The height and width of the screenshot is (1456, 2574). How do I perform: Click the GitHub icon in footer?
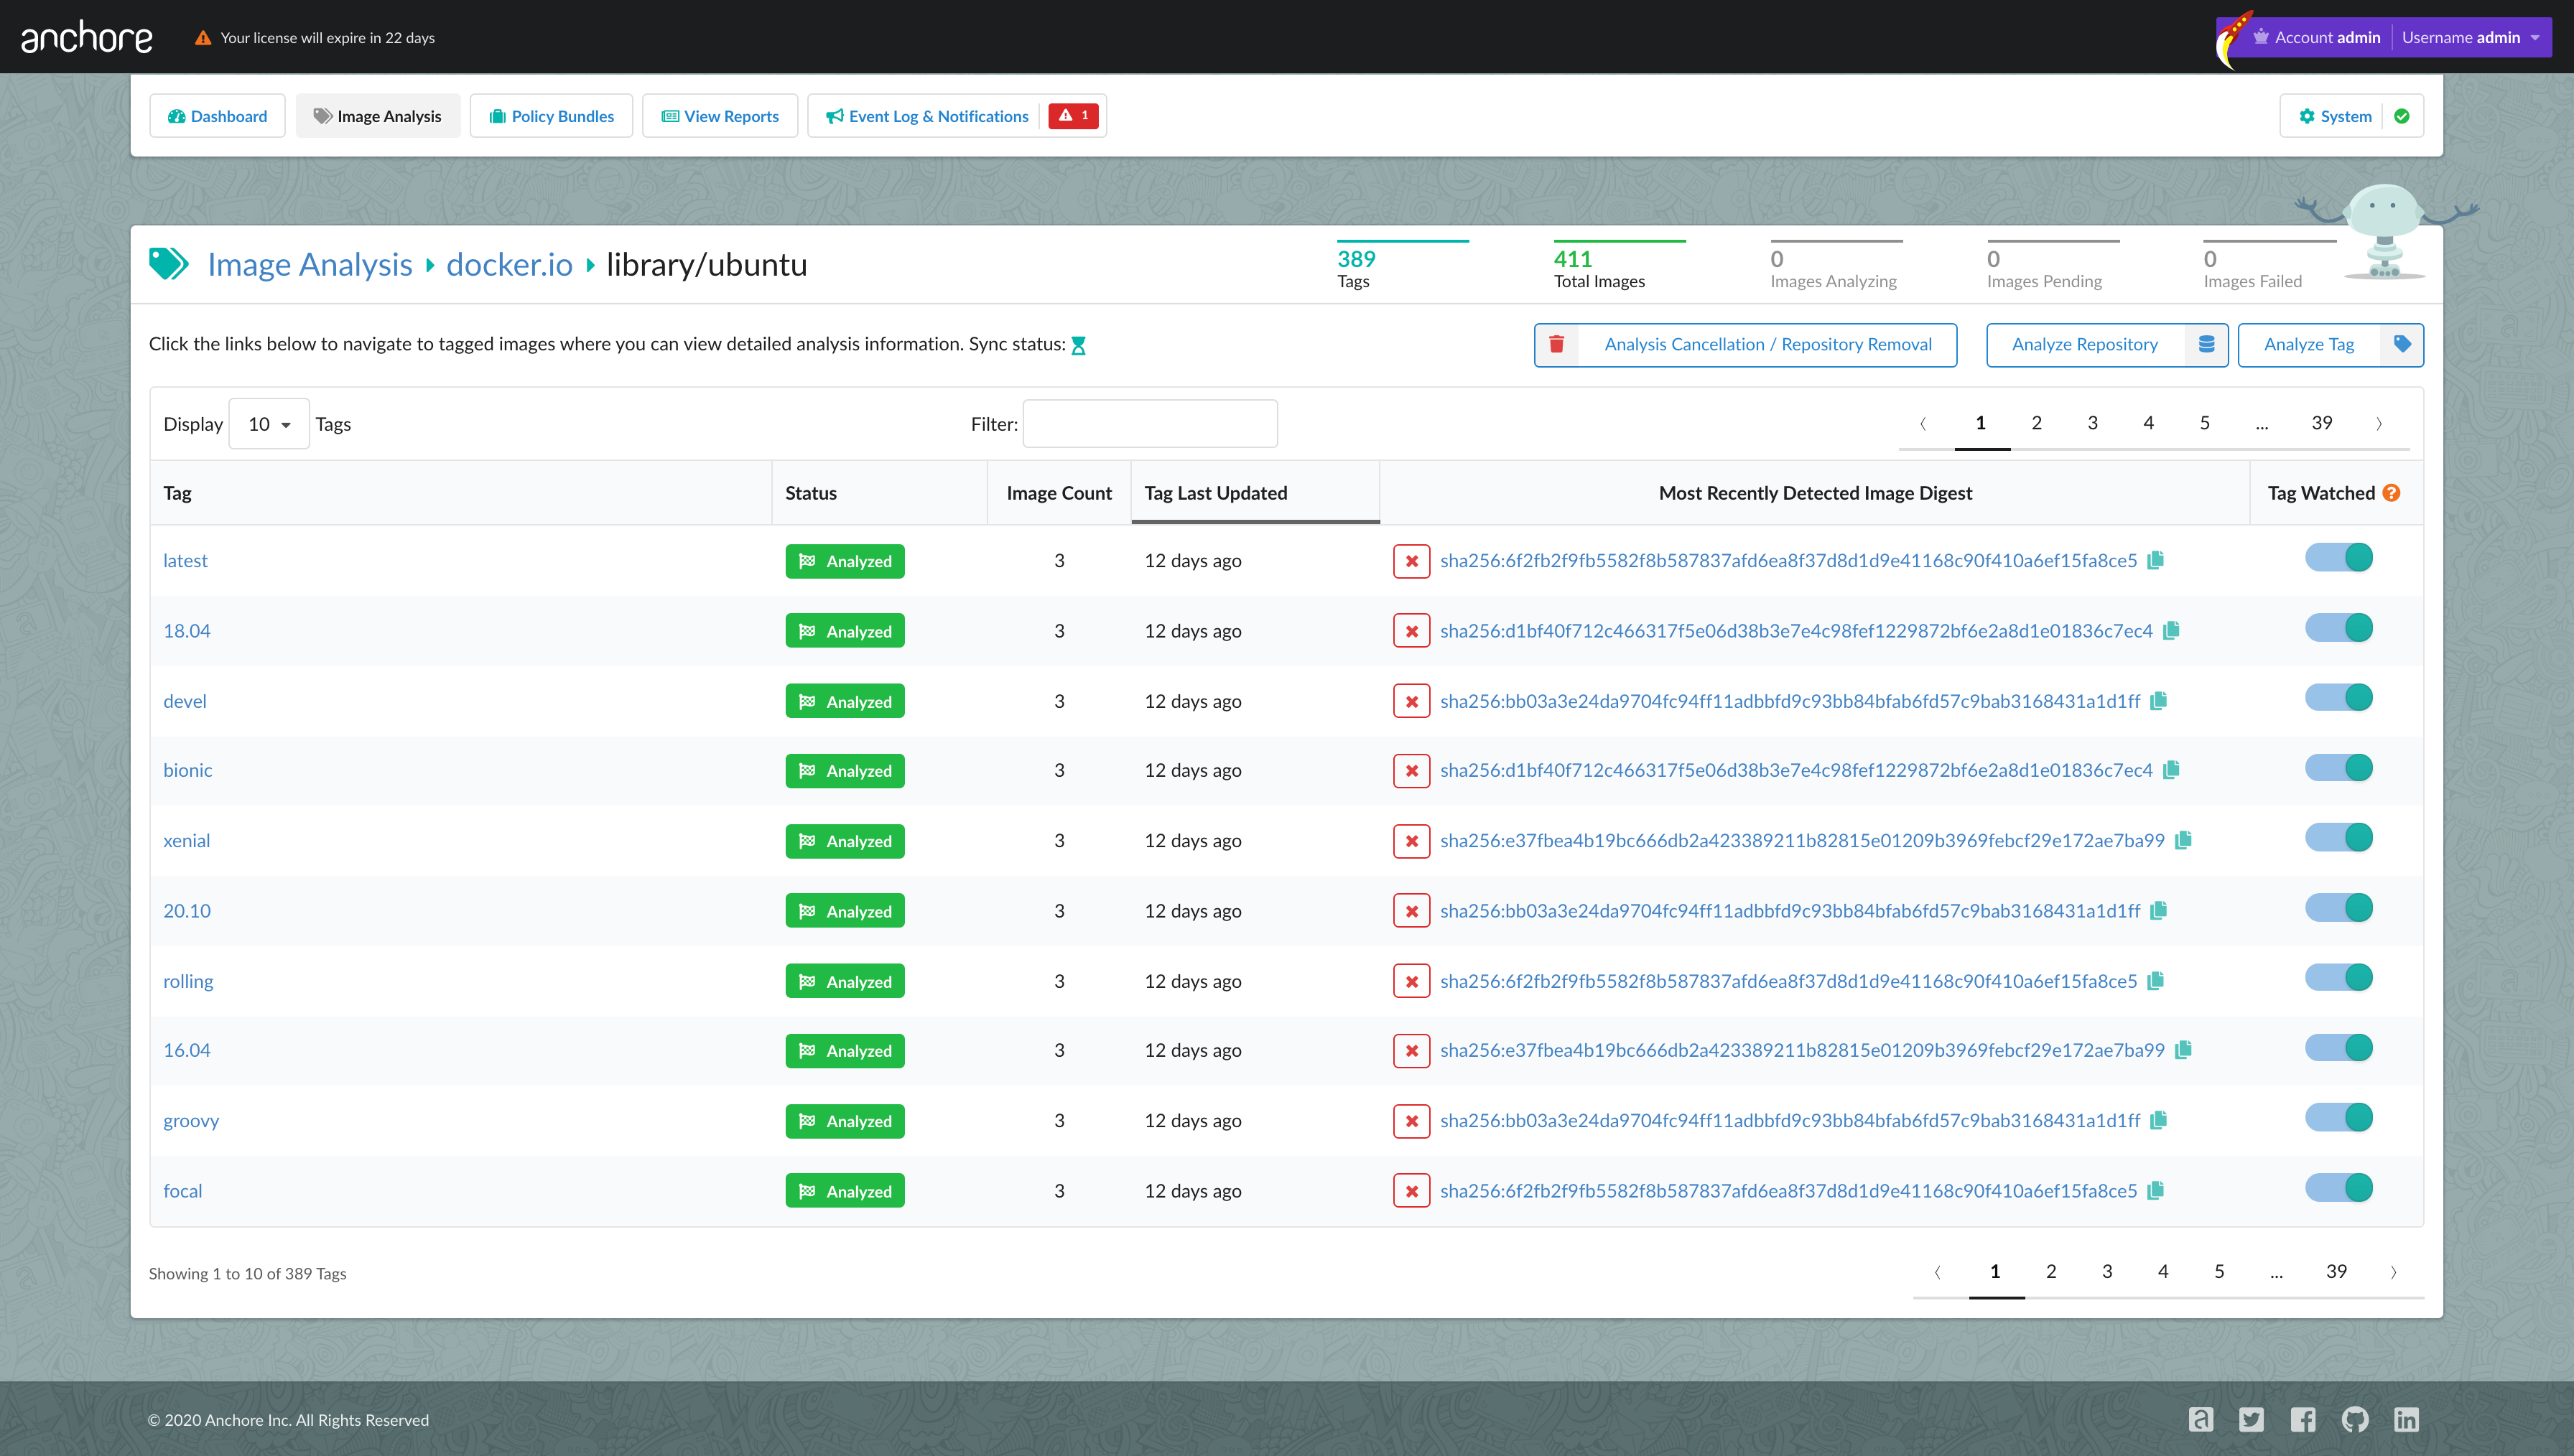2354,1419
